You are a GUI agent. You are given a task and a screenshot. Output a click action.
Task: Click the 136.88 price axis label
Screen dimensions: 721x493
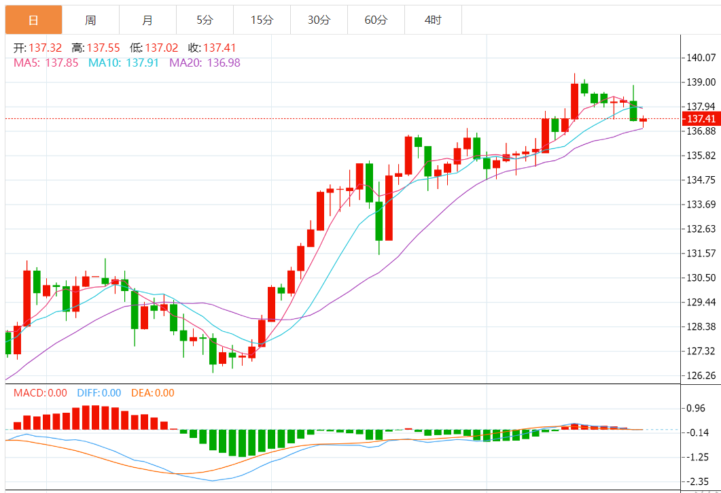(701, 131)
